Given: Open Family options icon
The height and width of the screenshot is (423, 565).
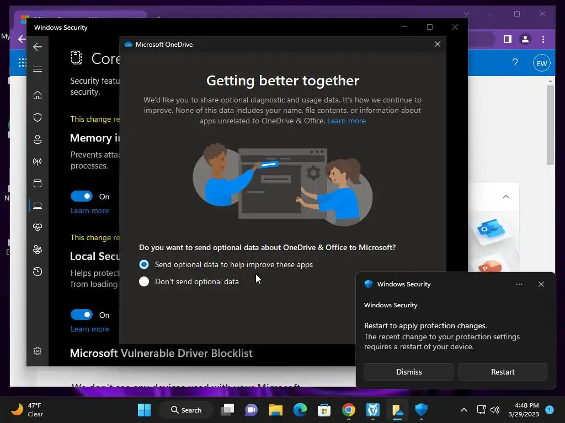Looking at the screenshot, I should click(38, 250).
